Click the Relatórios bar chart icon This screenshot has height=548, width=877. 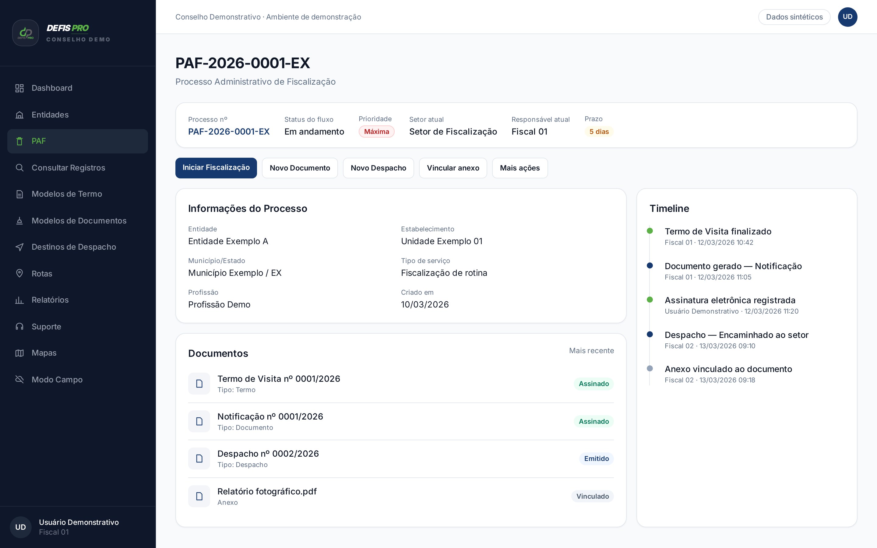pos(19,300)
